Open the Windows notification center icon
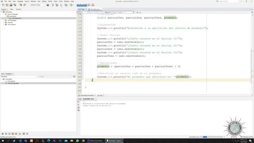This screenshot has width=254, height=143. pyautogui.click(x=250, y=141)
